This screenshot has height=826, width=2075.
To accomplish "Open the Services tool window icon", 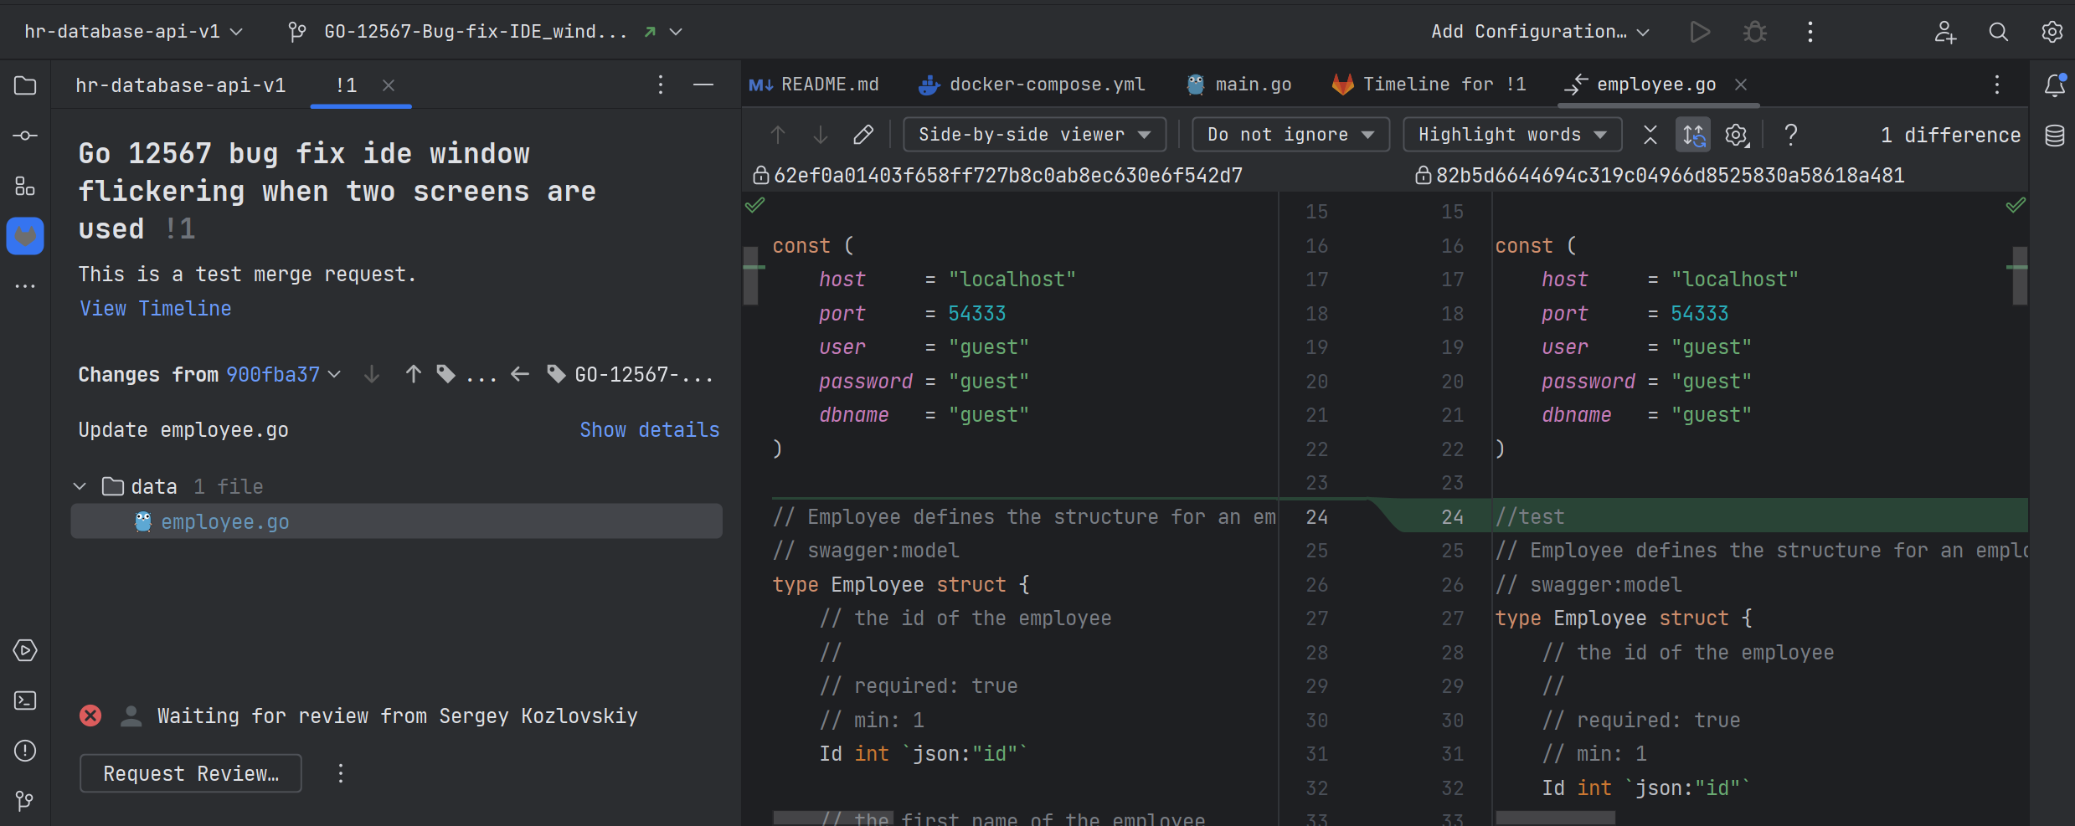I will (x=25, y=650).
